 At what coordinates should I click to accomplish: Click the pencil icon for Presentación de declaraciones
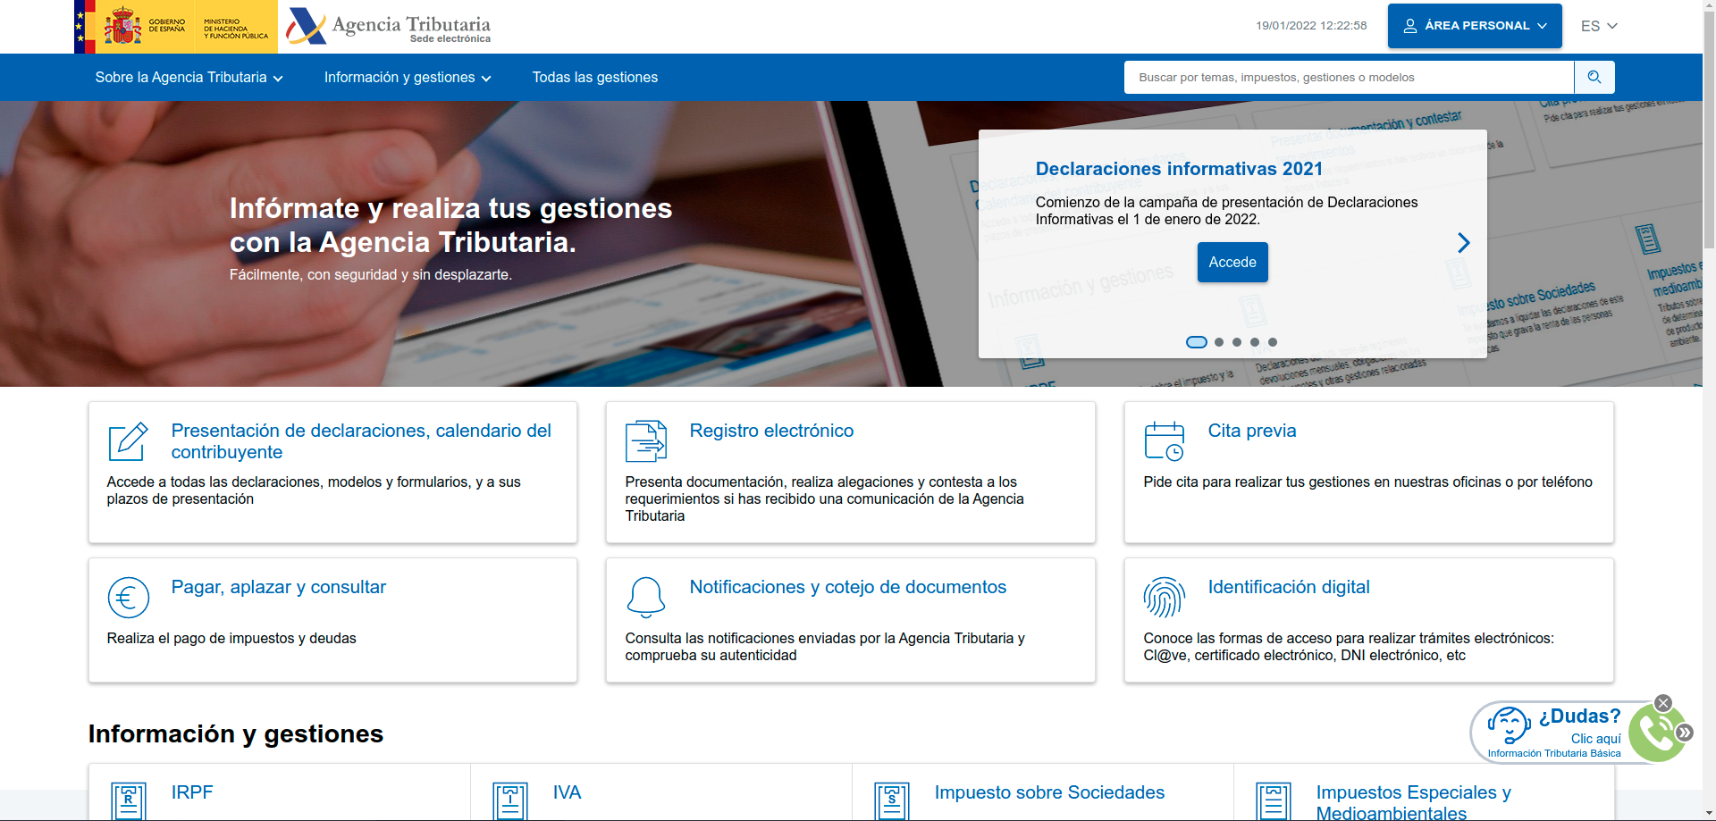[128, 441]
